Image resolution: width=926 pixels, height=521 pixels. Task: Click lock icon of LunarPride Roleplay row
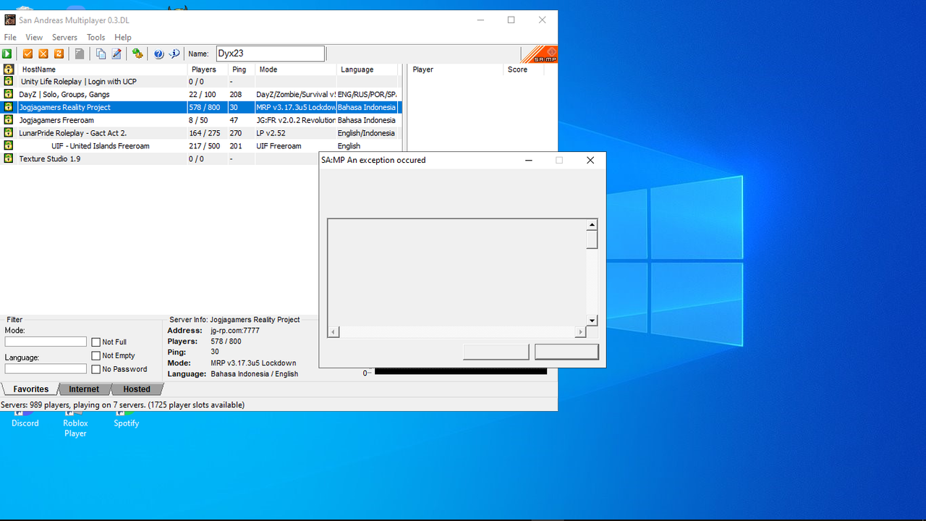[9, 133]
